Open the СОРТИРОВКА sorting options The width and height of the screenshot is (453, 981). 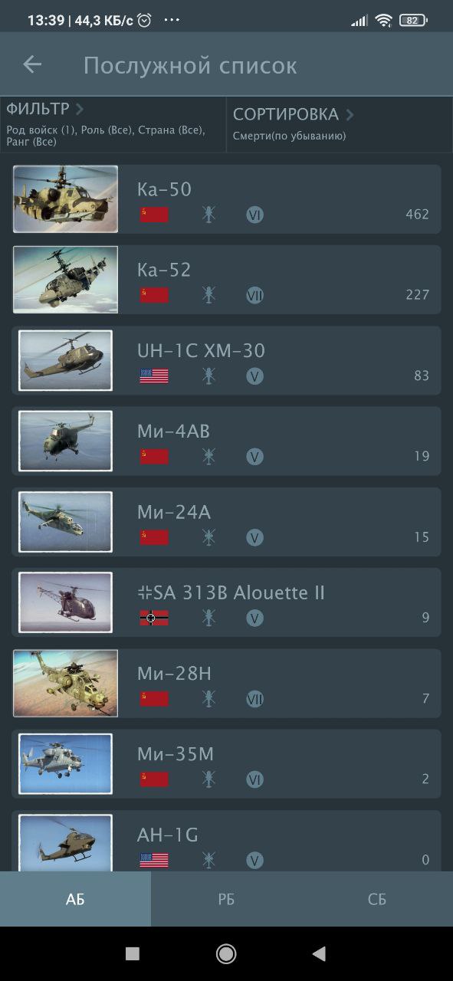(x=340, y=124)
